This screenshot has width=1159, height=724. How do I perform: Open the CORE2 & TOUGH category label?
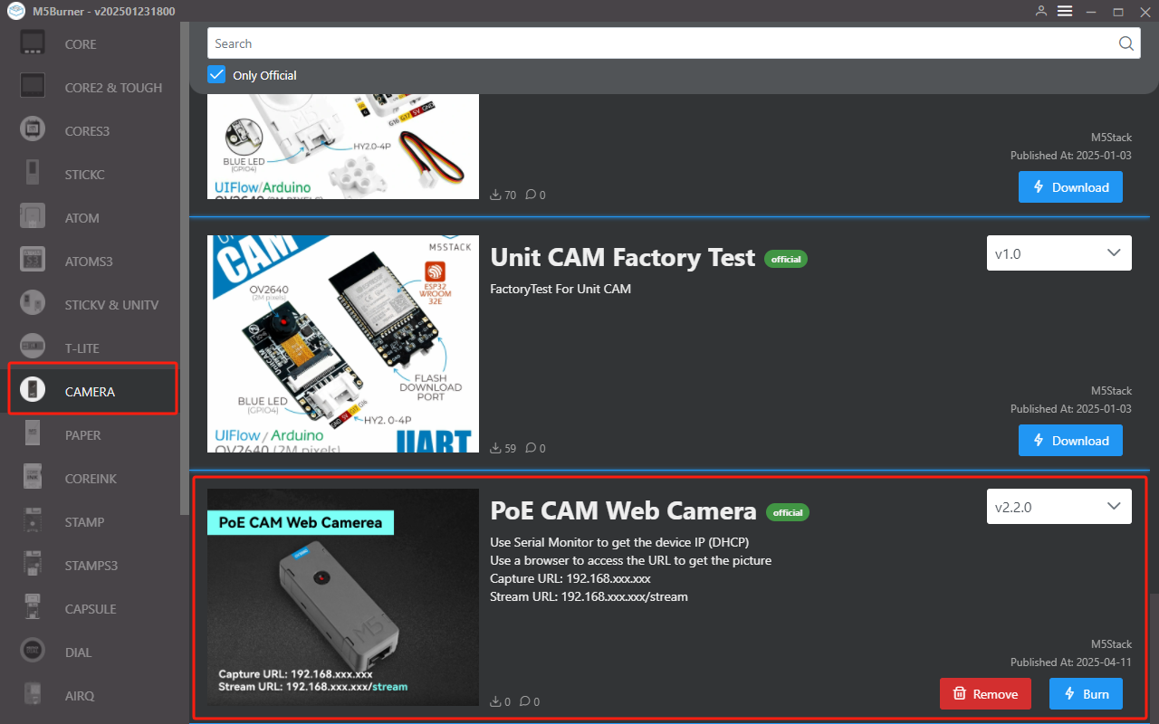(113, 88)
